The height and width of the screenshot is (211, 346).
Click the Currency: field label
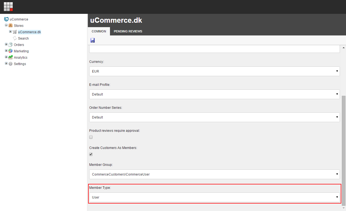pos(96,62)
